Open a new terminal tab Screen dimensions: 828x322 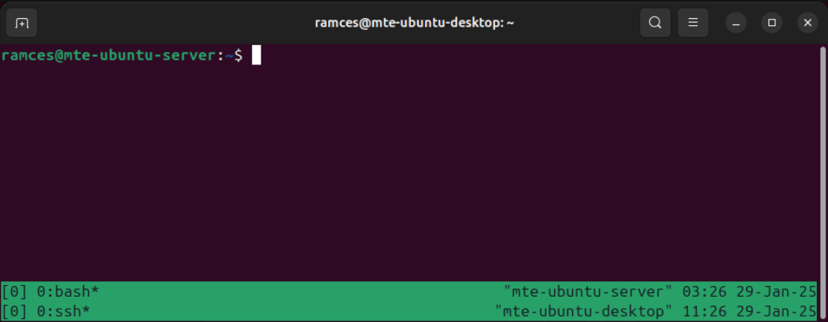pos(22,23)
